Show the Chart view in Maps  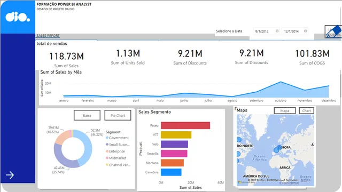[x=306, y=110]
